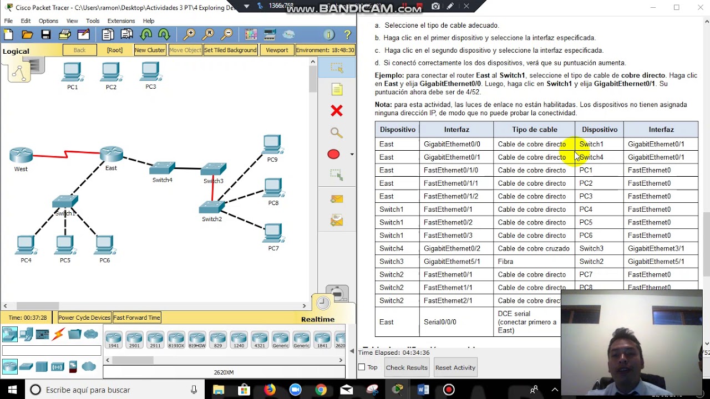Open the drawing palette icon
Viewport: 710px width, 399px height.
(x=251, y=34)
